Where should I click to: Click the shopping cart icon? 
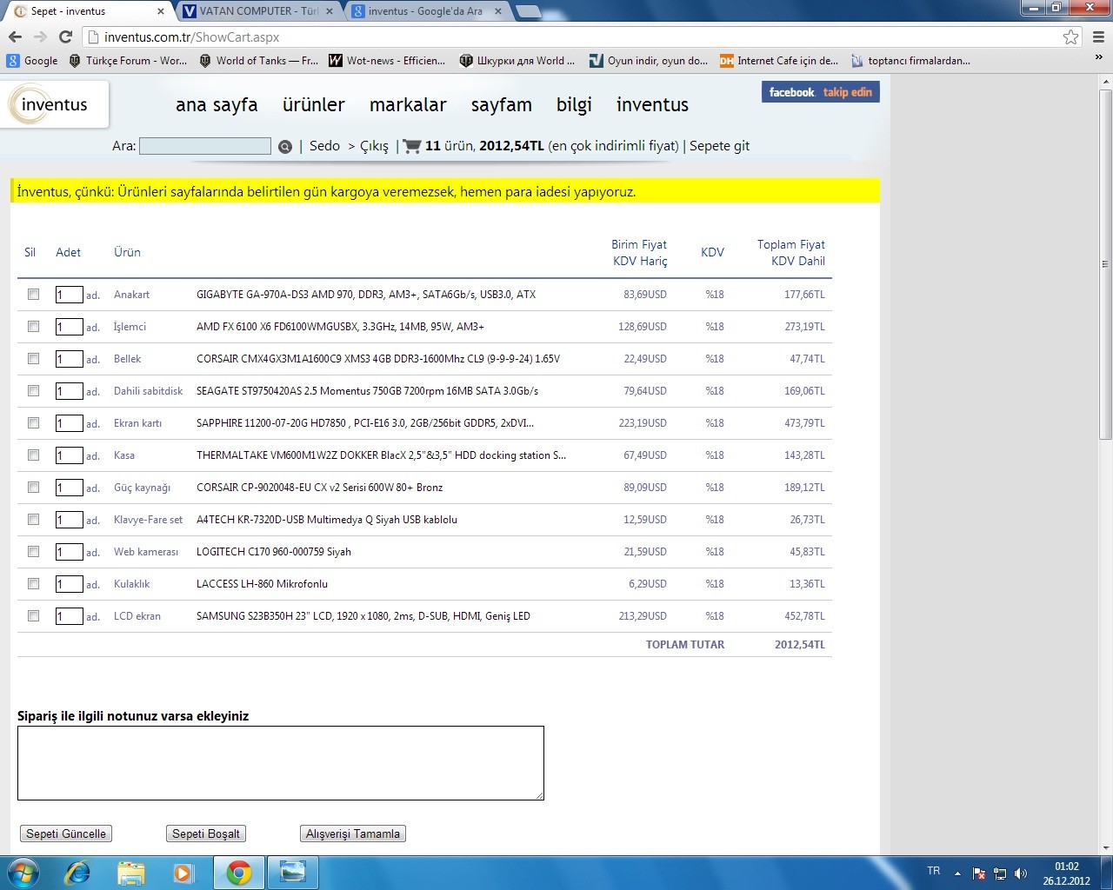(412, 146)
